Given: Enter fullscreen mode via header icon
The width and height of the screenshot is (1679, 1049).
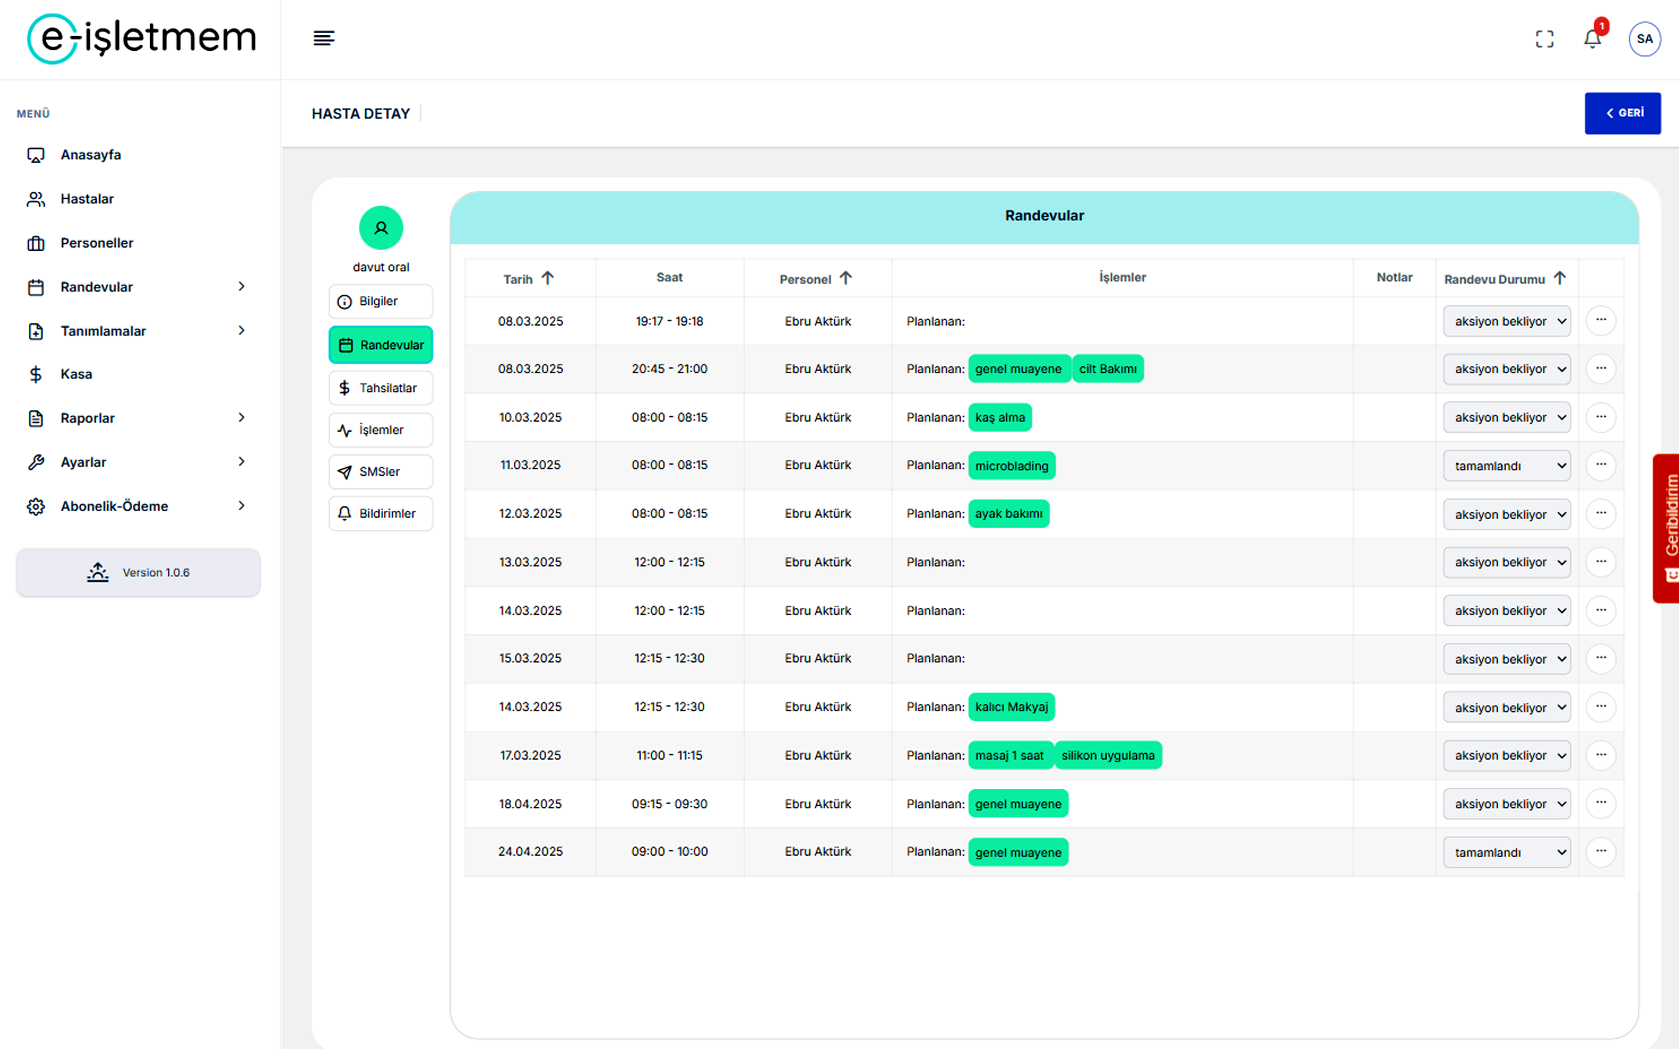Looking at the screenshot, I should (x=1544, y=39).
